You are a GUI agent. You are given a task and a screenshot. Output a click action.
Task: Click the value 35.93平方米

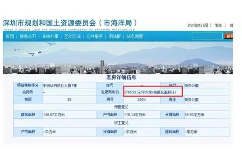click(194, 115)
